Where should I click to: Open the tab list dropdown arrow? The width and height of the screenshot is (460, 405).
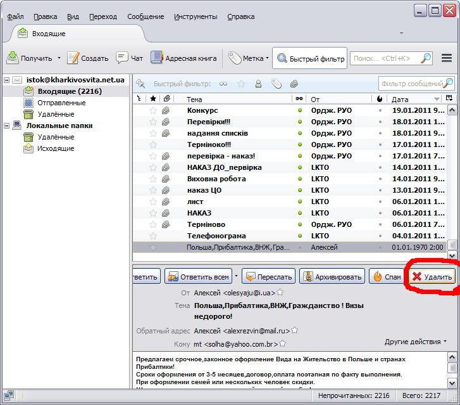[401, 33]
